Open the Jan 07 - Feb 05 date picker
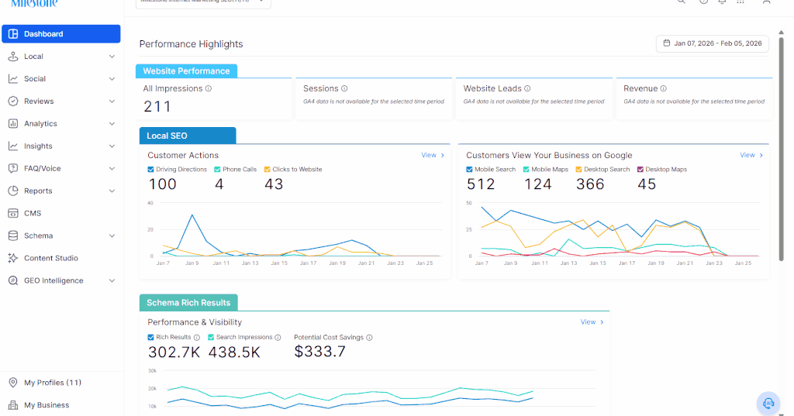794x416 pixels. click(x=713, y=43)
